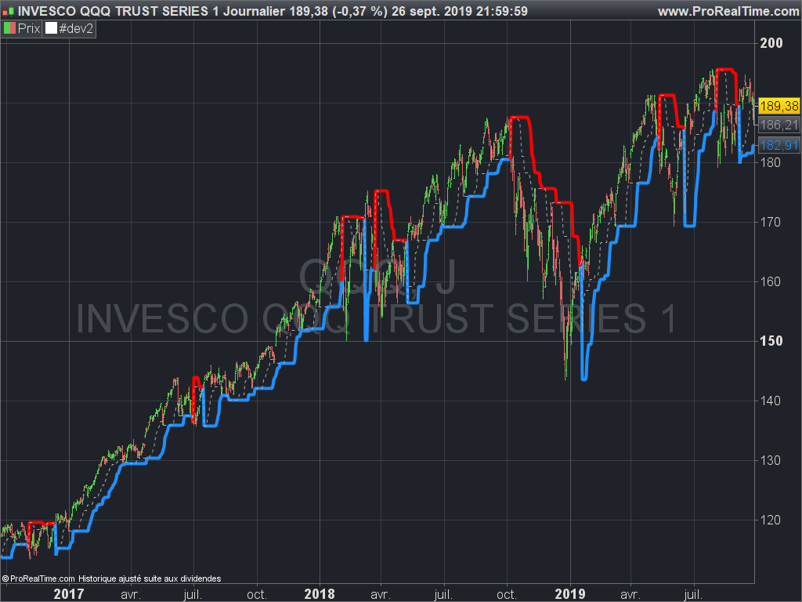The width and height of the screenshot is (802, 602).
Task: Click the INVESCO QQQ TRUST SERIES 1 title text
Action: [x=119, y=11]
